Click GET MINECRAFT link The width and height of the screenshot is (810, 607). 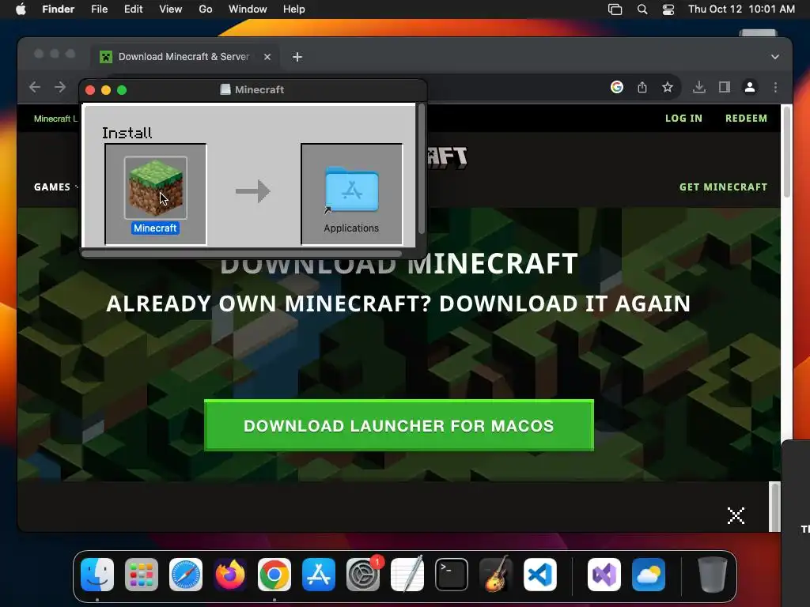pos(723,187)
